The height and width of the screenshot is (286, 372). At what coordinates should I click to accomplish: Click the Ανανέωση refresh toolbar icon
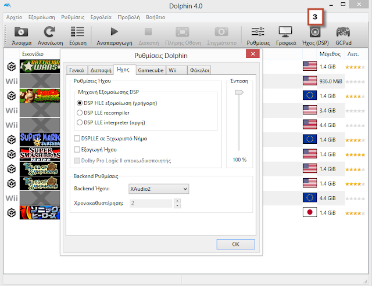pos(50,32)
